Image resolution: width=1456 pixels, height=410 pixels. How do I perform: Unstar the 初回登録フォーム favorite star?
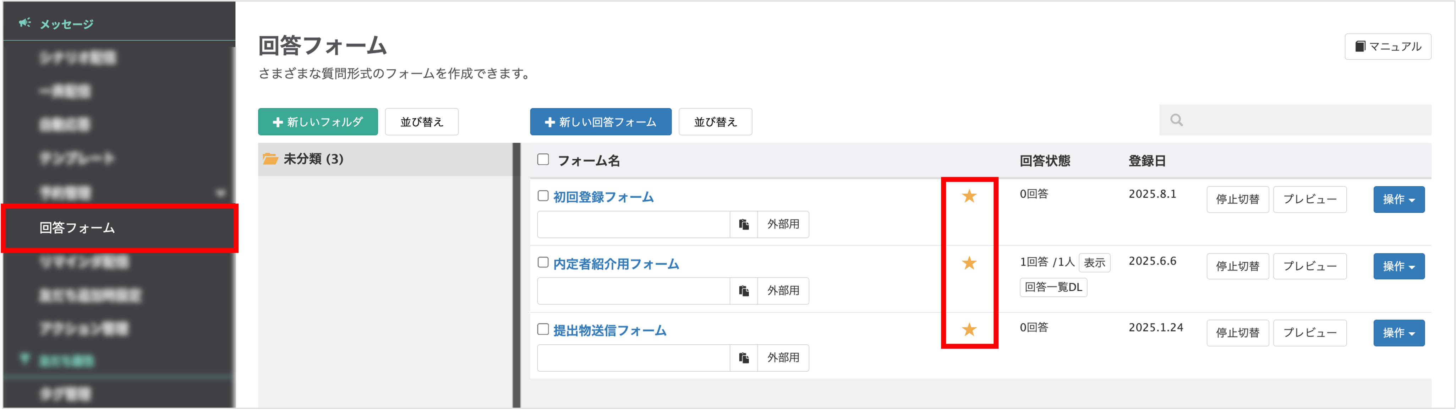coord(969,196)
